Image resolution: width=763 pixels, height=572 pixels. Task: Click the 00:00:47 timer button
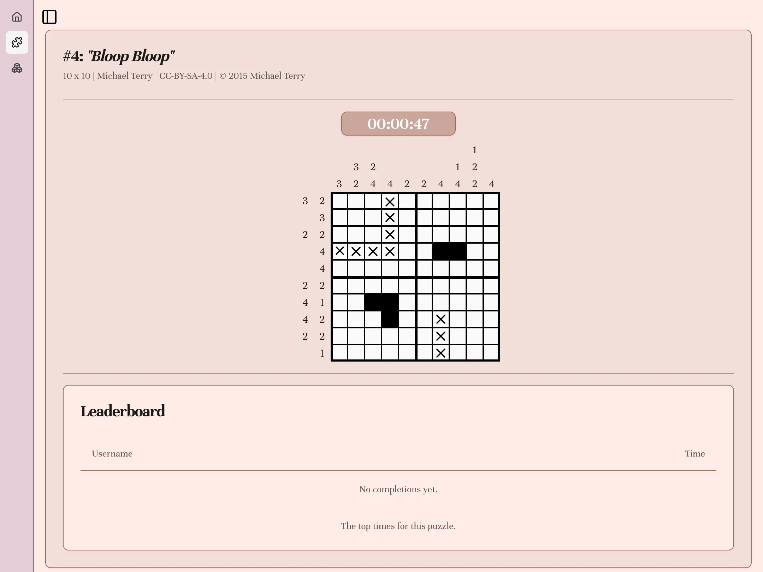tap(398, 124)
